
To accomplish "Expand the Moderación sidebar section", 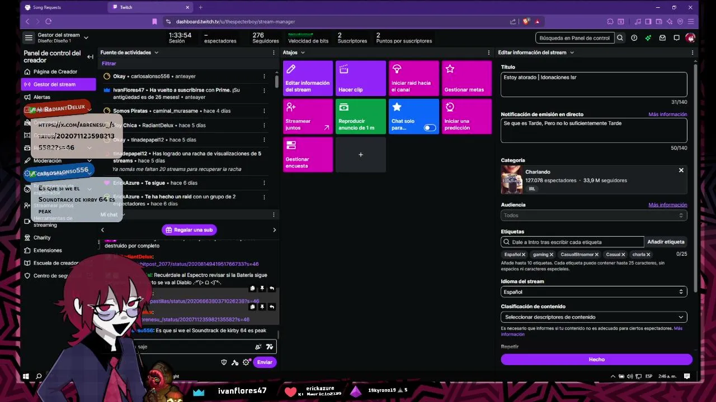I will pos(89,161).
